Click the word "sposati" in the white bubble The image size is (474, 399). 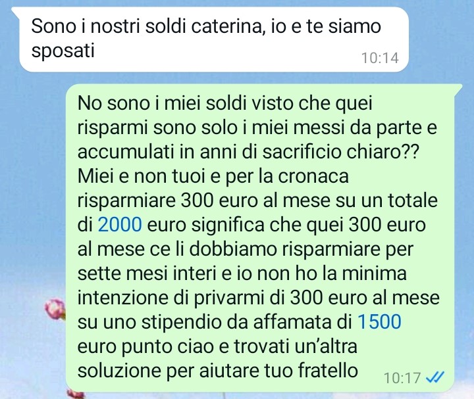click(63, 51)
